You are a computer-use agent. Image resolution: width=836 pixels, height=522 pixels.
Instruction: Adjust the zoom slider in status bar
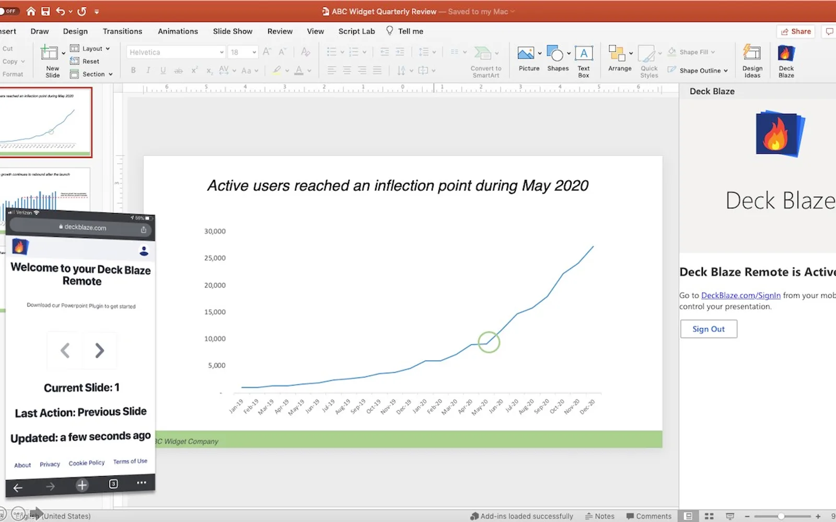pos(782,516)
